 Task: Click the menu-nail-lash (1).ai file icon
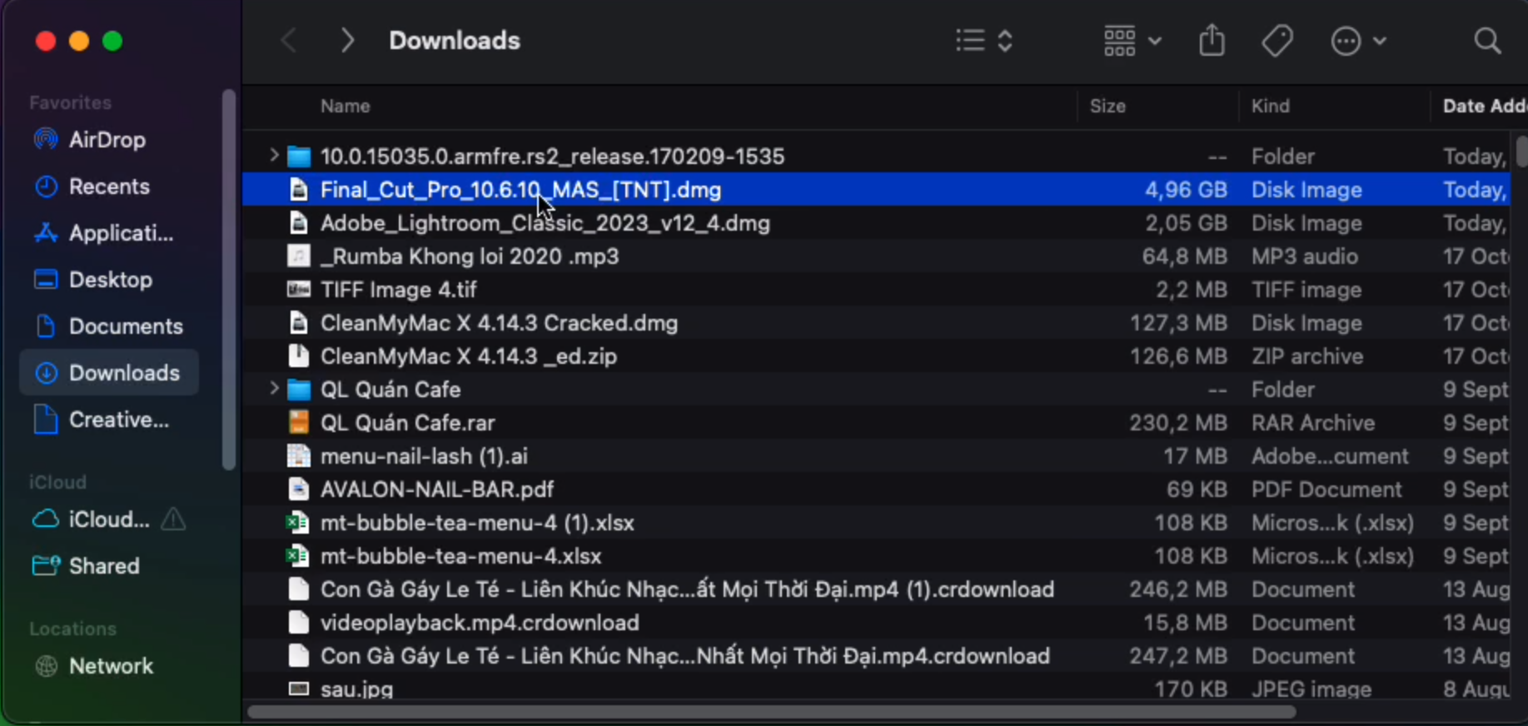click(298, 456)
